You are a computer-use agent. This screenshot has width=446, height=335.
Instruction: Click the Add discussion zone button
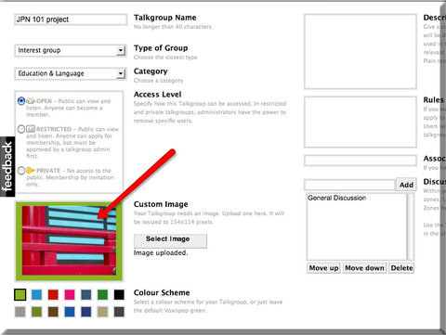(406, 185)
